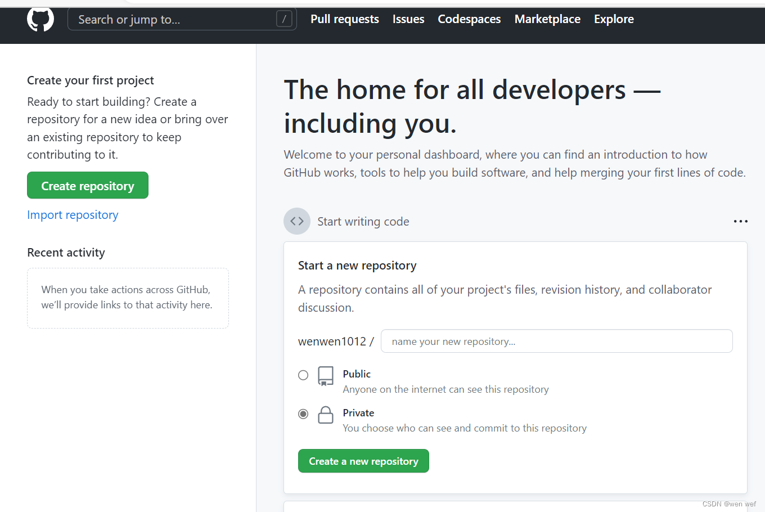Click the GitHub Octocat logo
Image resolution: width=765 pixels, height=512 pixels.
(x=40, y=19)
